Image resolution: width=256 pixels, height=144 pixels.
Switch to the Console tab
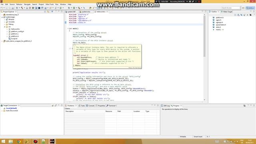tap(90, 106)
